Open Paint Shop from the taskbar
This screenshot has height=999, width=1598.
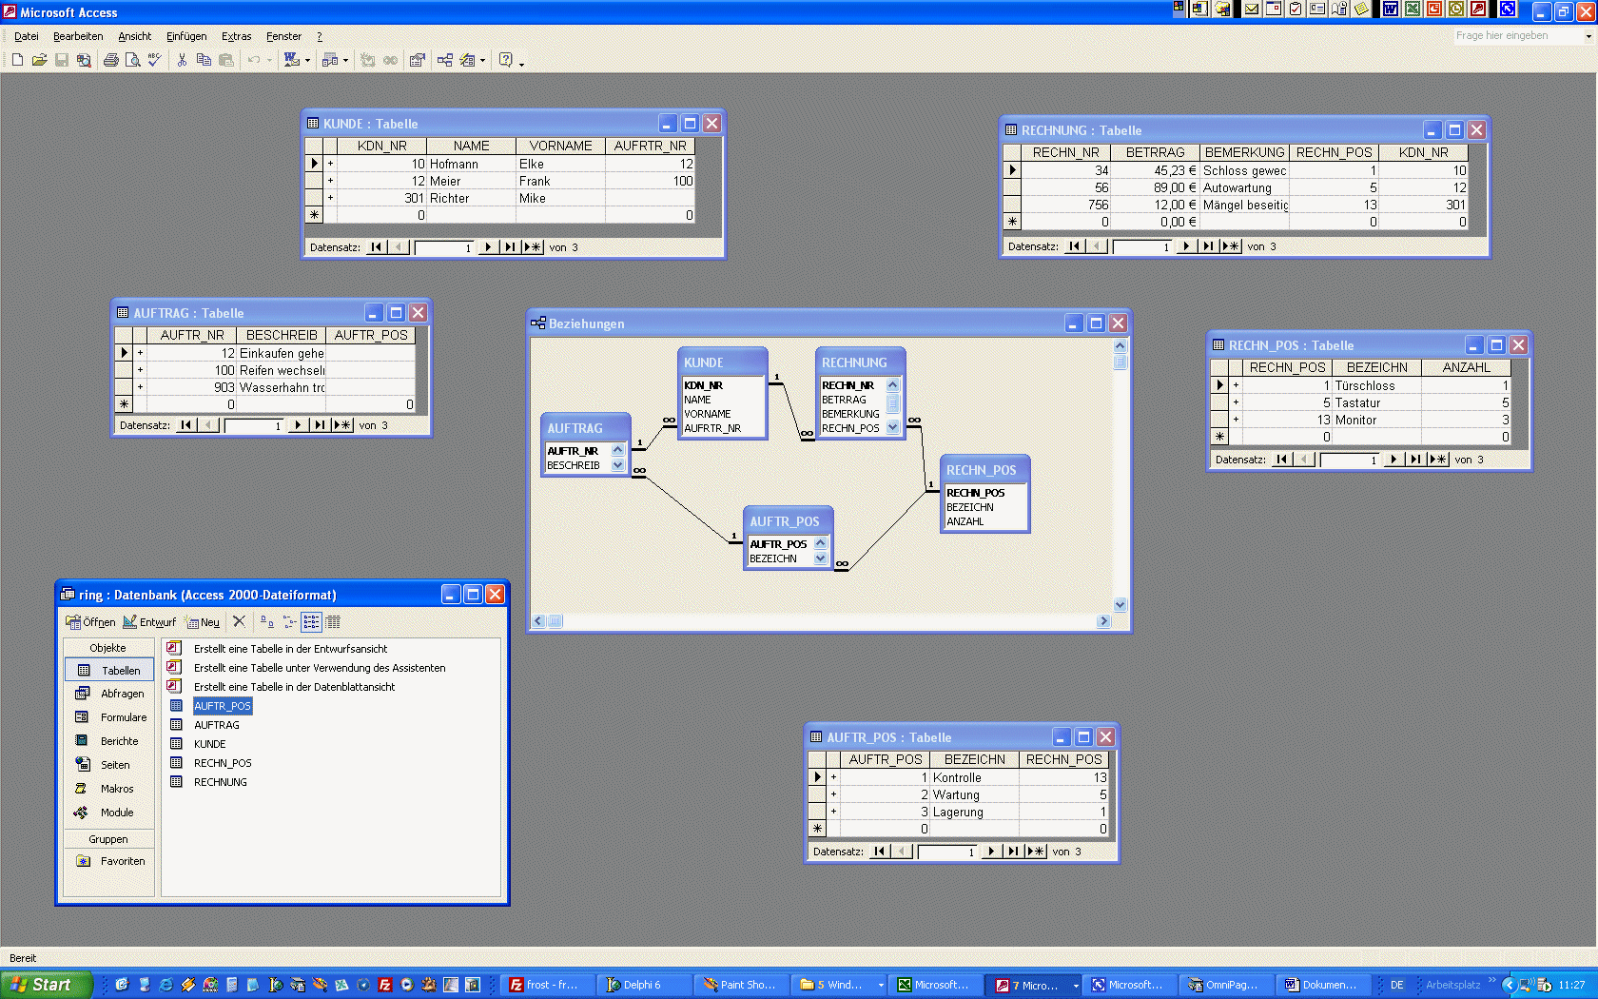pos(741,985)
